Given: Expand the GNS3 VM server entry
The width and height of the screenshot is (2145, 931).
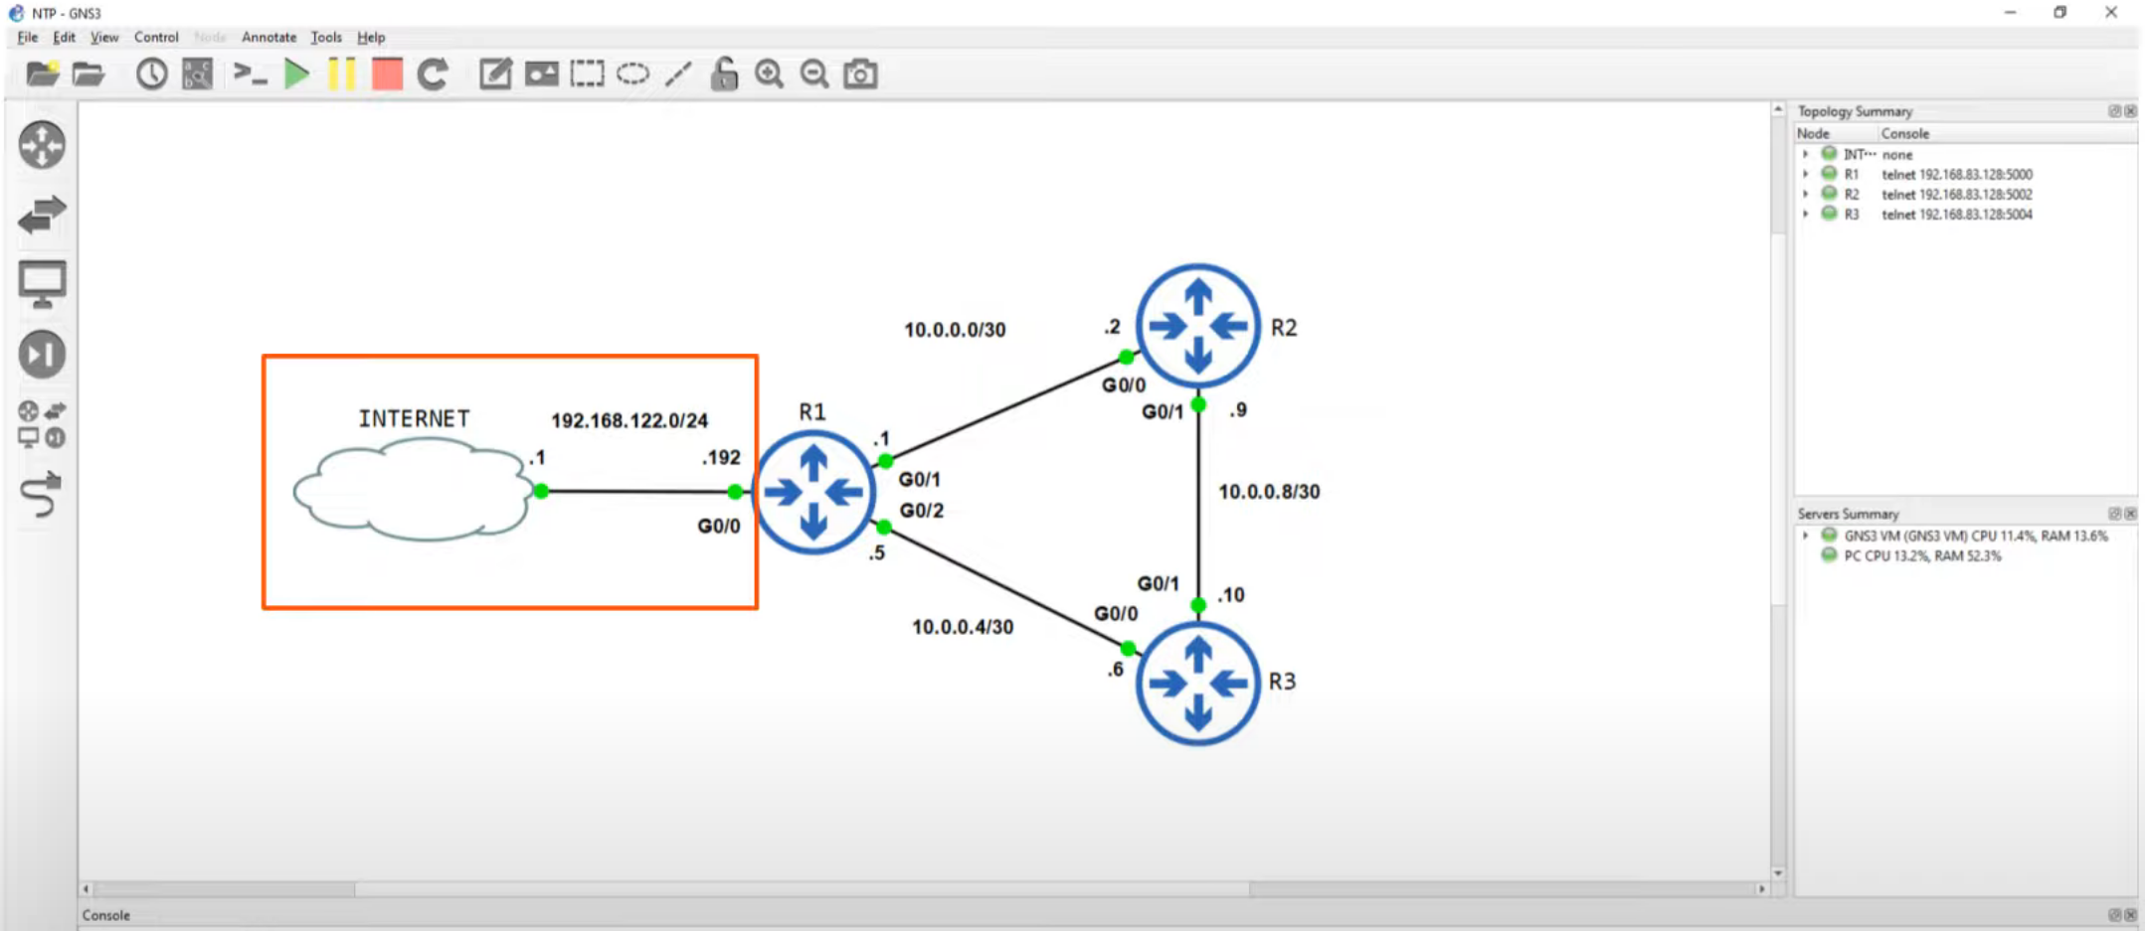Looking at the screenshot, I should coord(1806,536).
